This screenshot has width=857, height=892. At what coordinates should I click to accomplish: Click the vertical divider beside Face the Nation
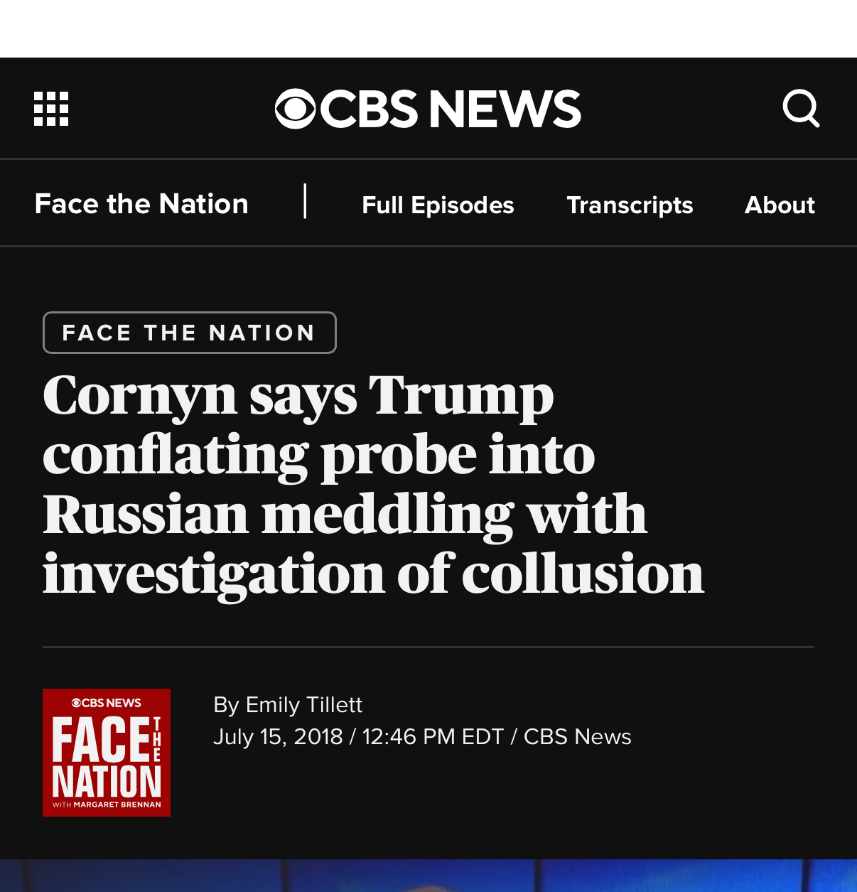click(305, 202)
